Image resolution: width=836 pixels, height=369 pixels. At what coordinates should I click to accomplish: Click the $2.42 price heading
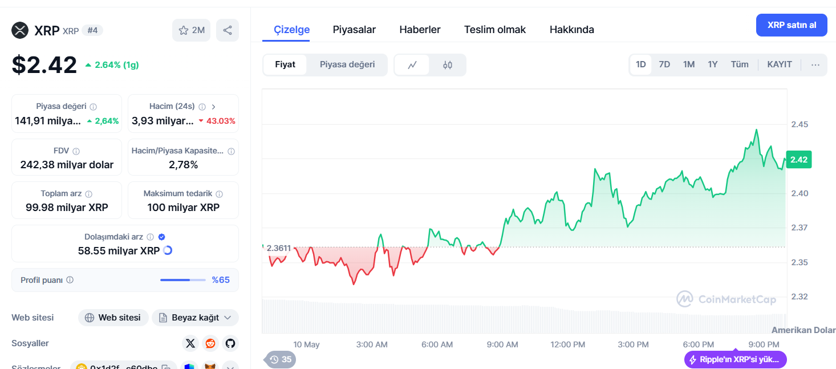44,64
